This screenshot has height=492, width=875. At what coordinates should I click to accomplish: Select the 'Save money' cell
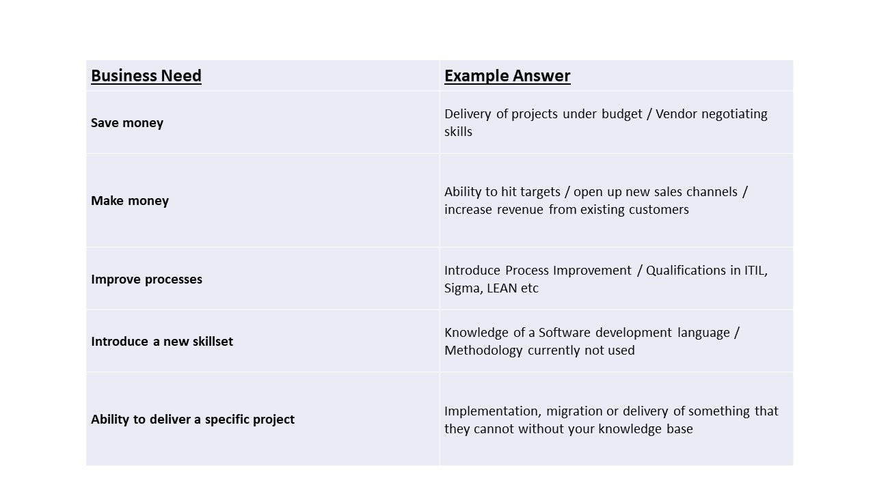[262, 122]
